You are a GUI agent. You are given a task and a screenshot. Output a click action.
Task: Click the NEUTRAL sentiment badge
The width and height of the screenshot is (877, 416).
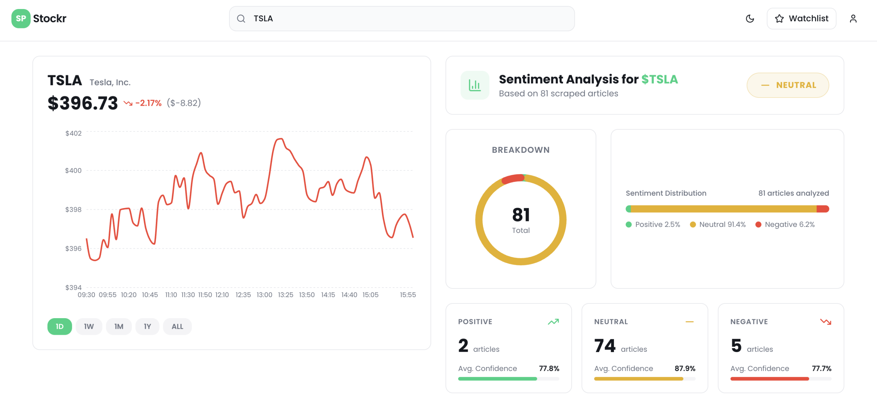[x=787, y=85]
